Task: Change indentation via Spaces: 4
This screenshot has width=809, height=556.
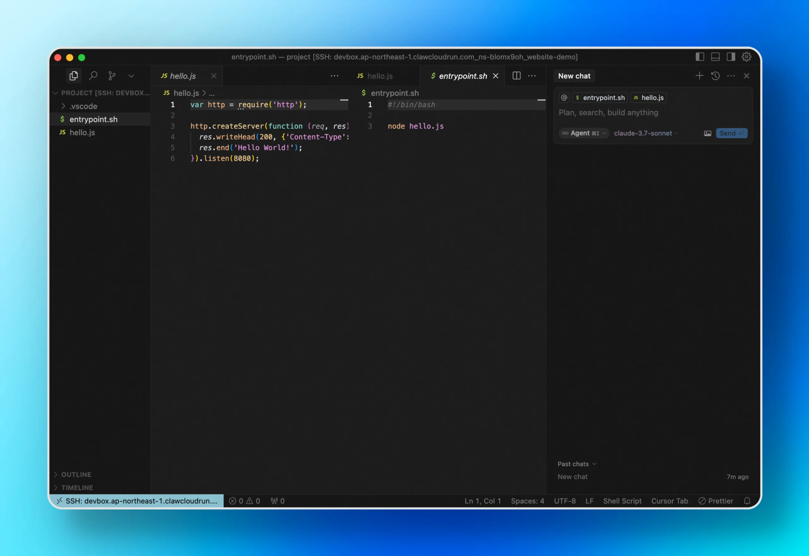Action: pos(527,500)
